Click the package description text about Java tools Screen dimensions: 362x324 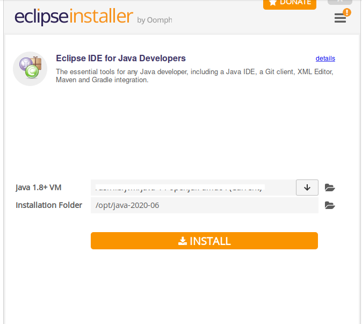click(x=194, y=76)
